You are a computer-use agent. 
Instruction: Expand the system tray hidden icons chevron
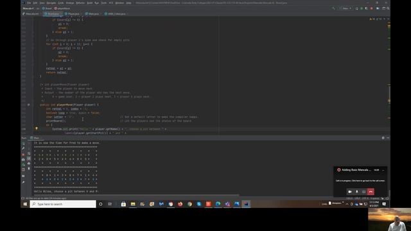point(347,204)
